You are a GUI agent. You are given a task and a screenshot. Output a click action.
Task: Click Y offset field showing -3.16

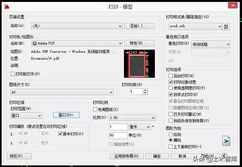pos(28,143)
